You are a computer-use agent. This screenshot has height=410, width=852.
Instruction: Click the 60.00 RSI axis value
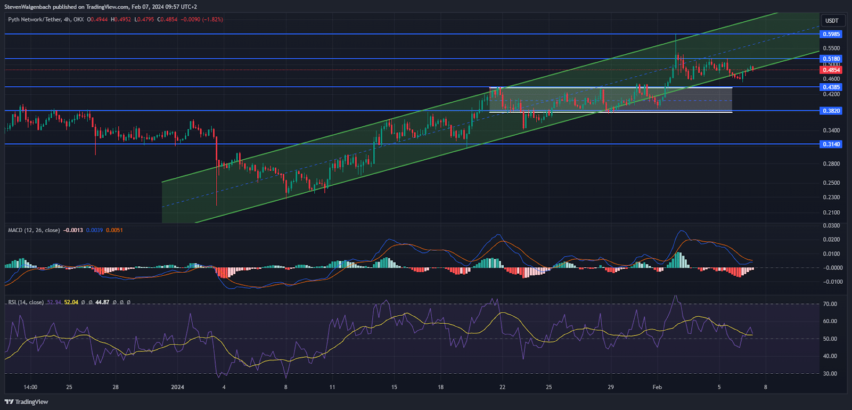click(830, 322)
